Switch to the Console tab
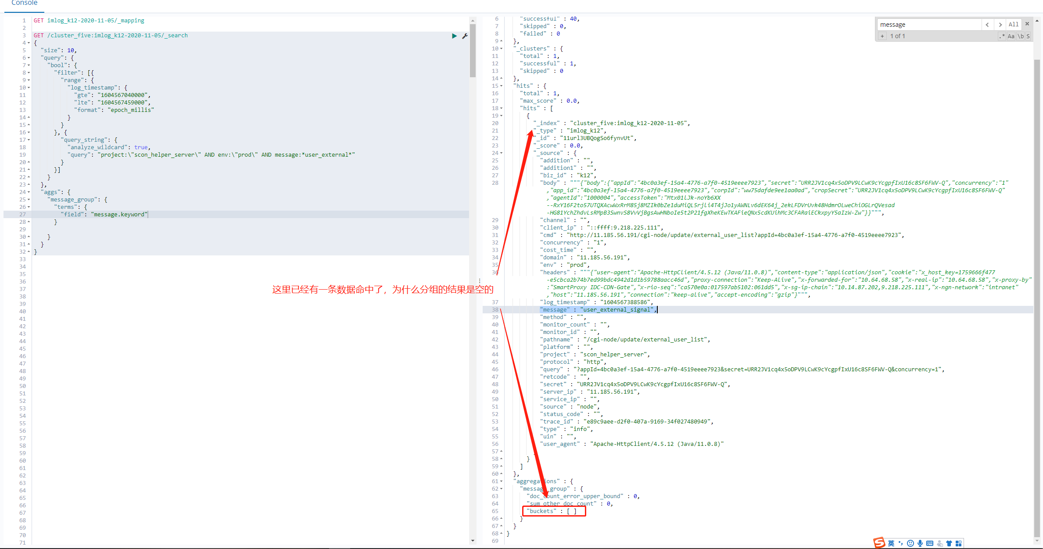This screenshot has height=549, width=1043. tap(24, 4)
